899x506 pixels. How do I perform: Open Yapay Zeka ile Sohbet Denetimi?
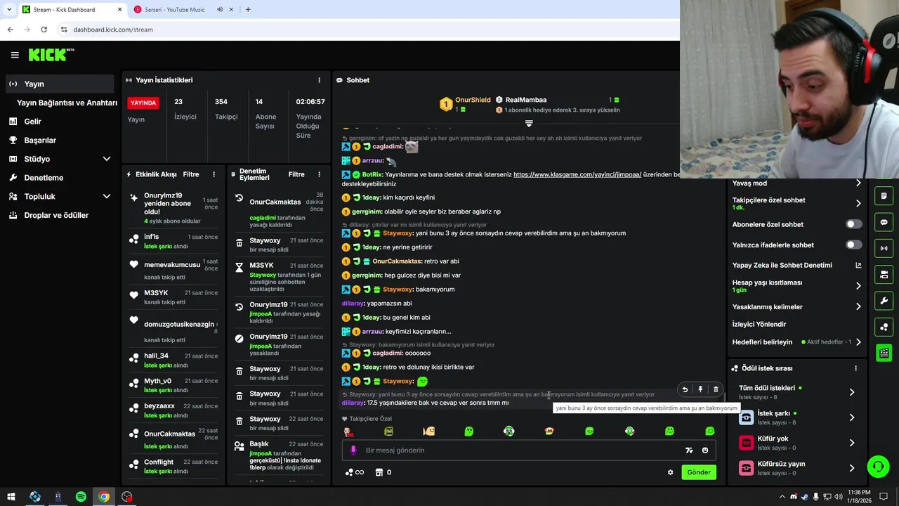click(782, 265)
